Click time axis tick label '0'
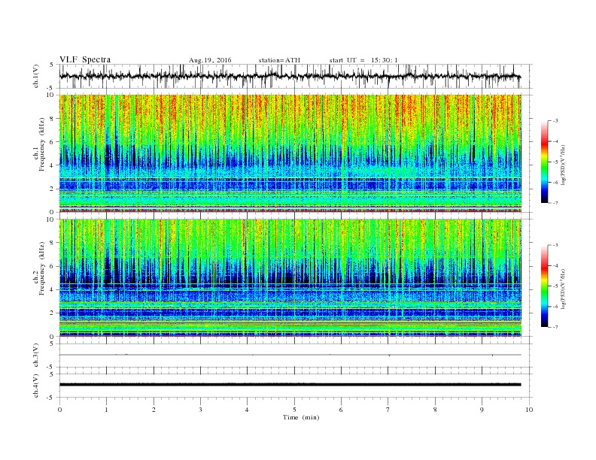This screenshot has width=596, height=460. tap(59, 410)
